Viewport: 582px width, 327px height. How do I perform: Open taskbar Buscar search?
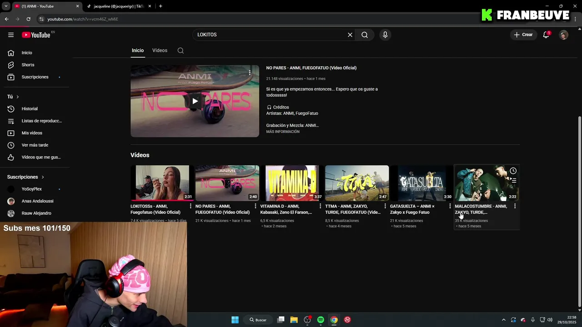pyautogui.click(x=258, y=320)
